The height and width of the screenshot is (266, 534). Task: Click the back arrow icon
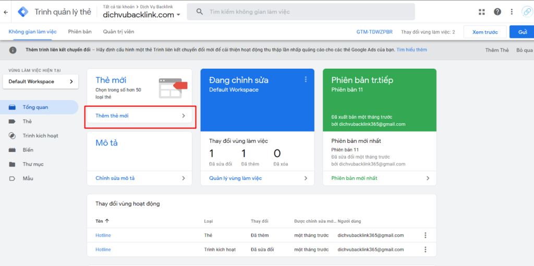(5, 12)
